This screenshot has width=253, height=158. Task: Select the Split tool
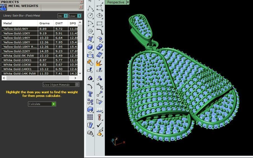click(99, 70)
